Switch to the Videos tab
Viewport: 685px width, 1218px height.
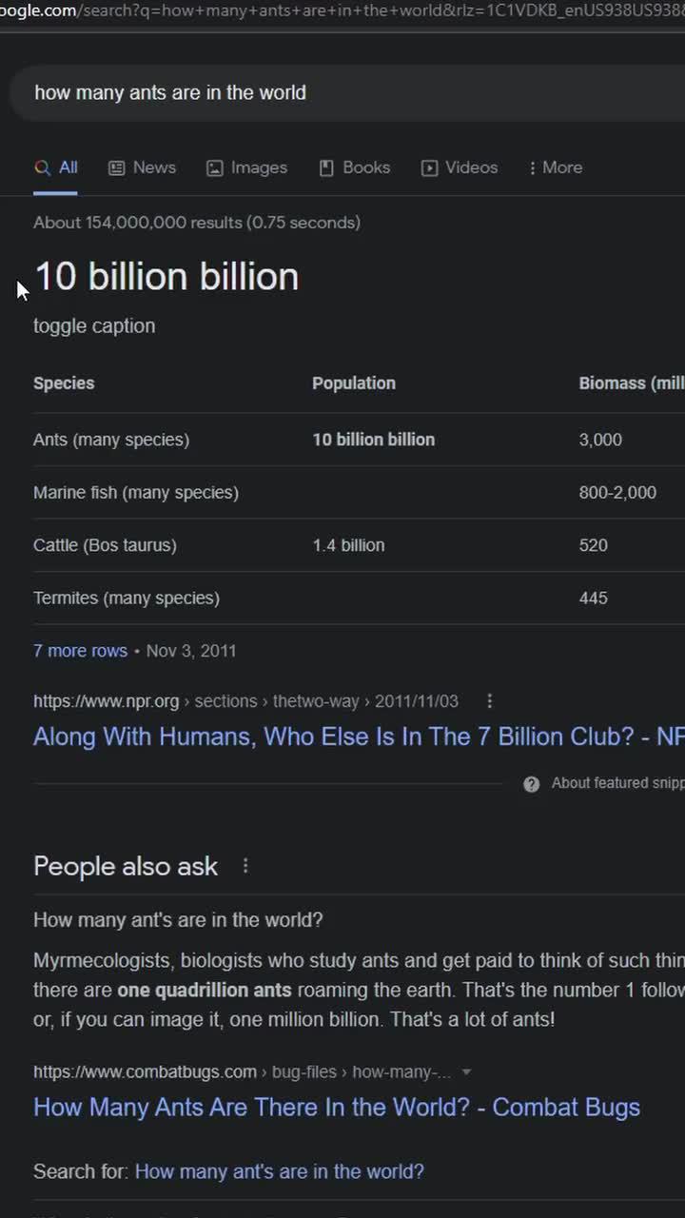[x=471, y=167]
